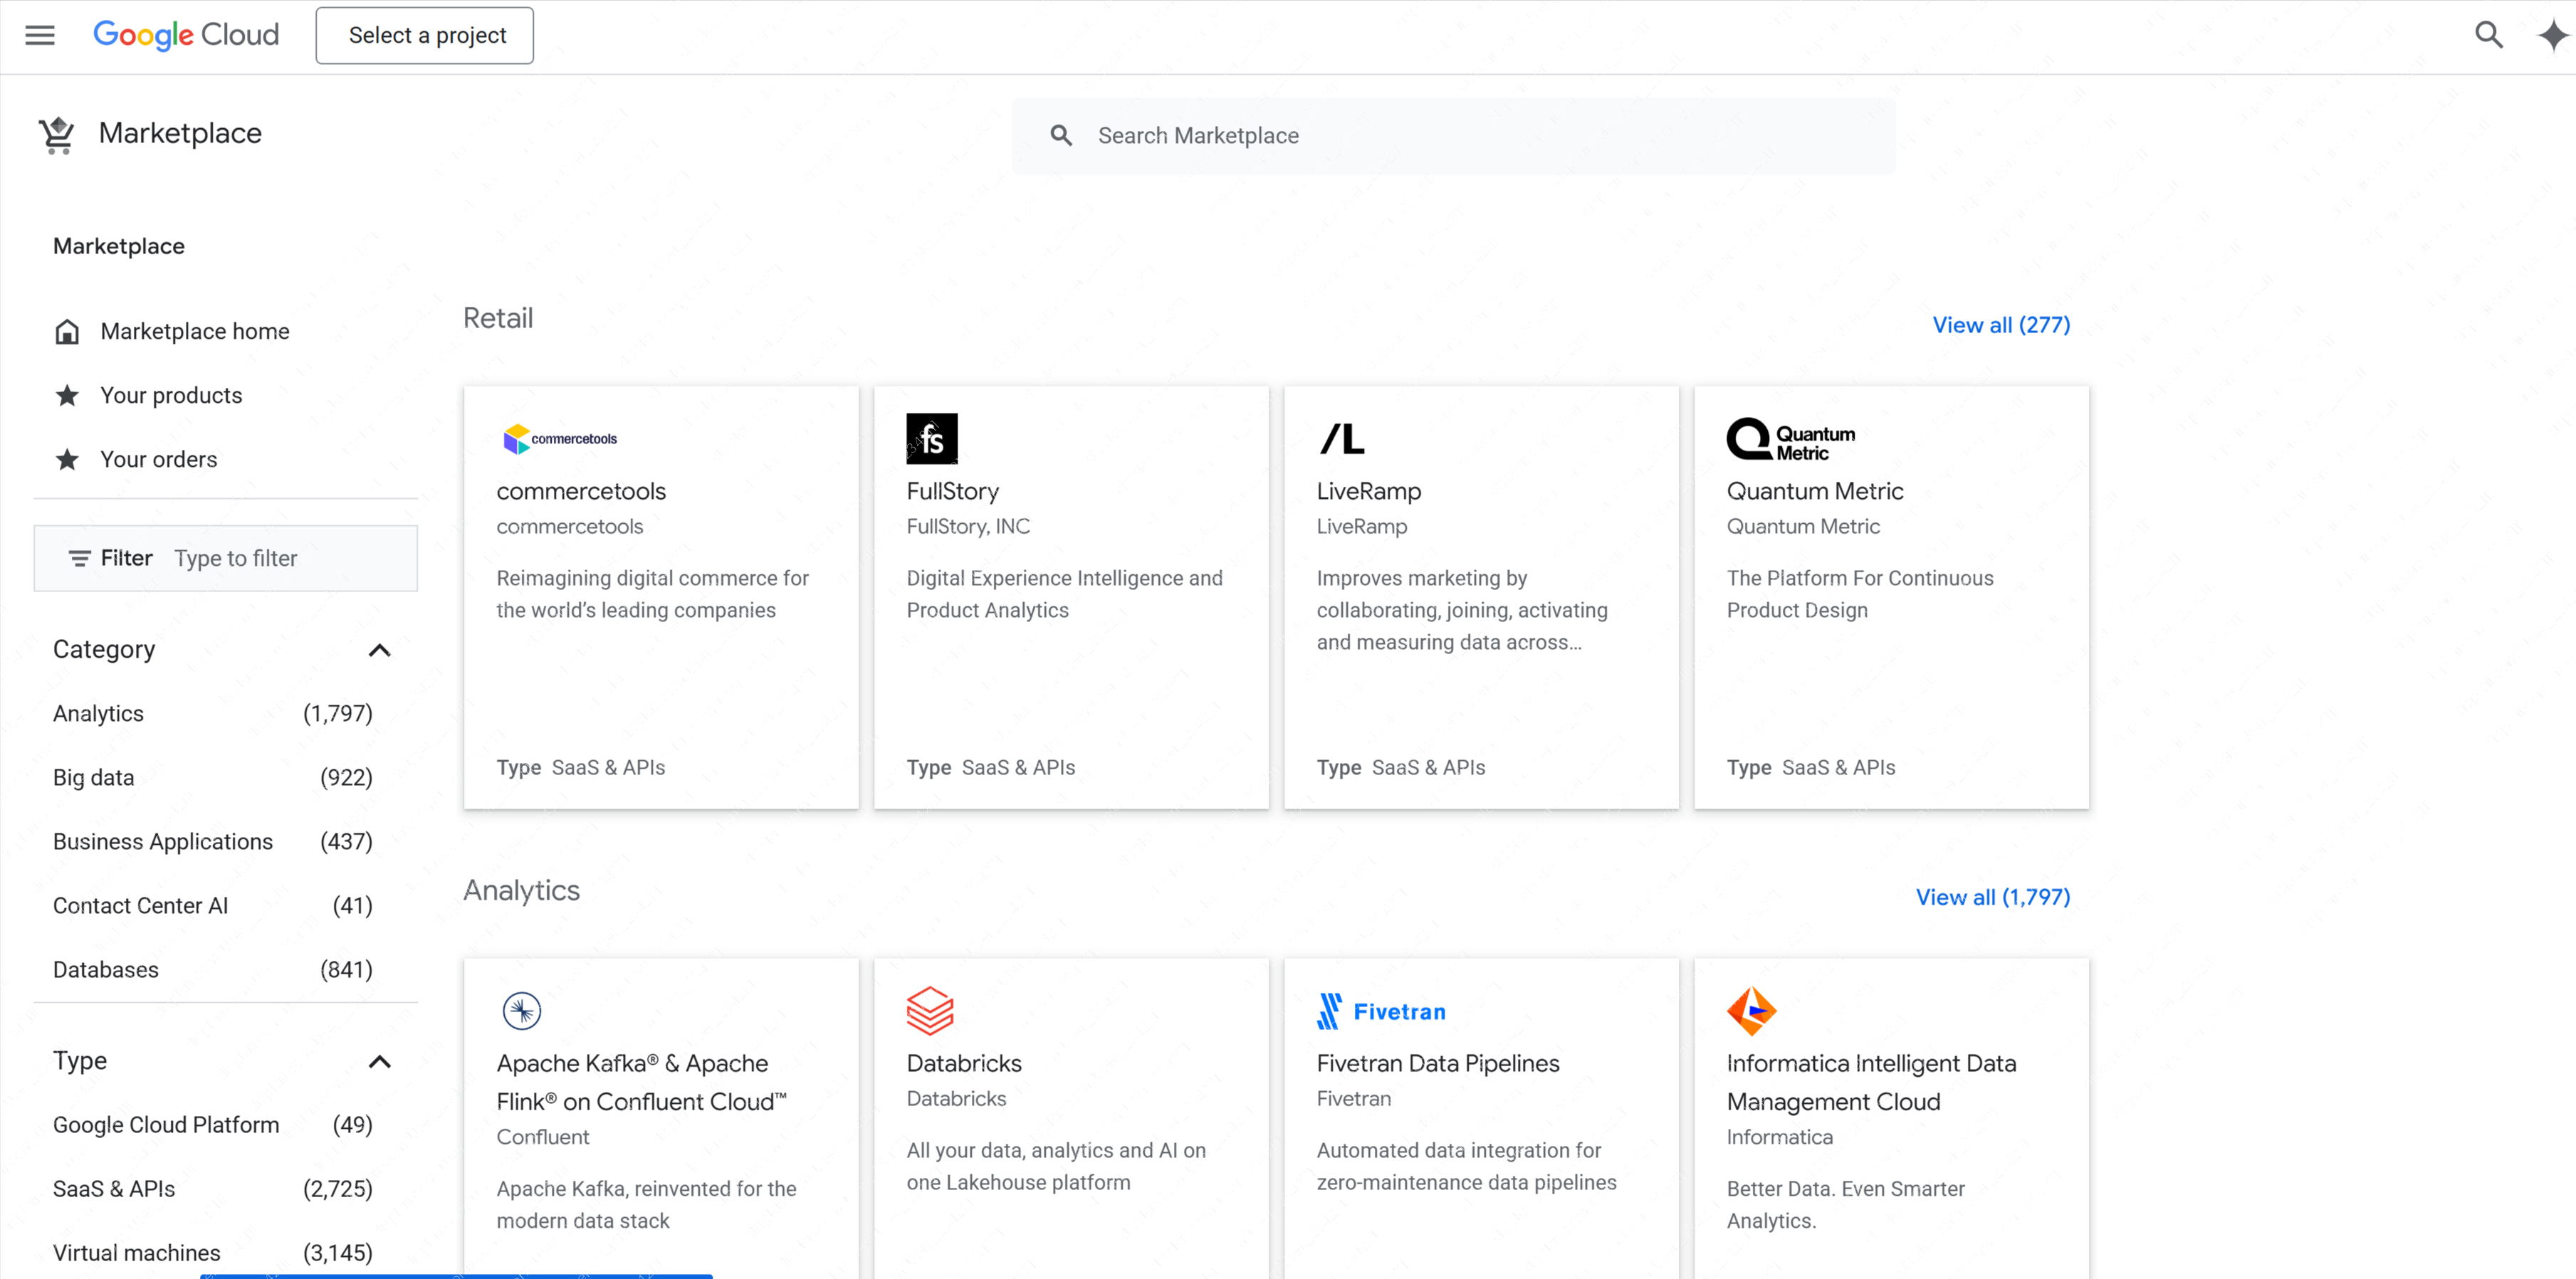Open the Databricks product title

pos(964,1063)
